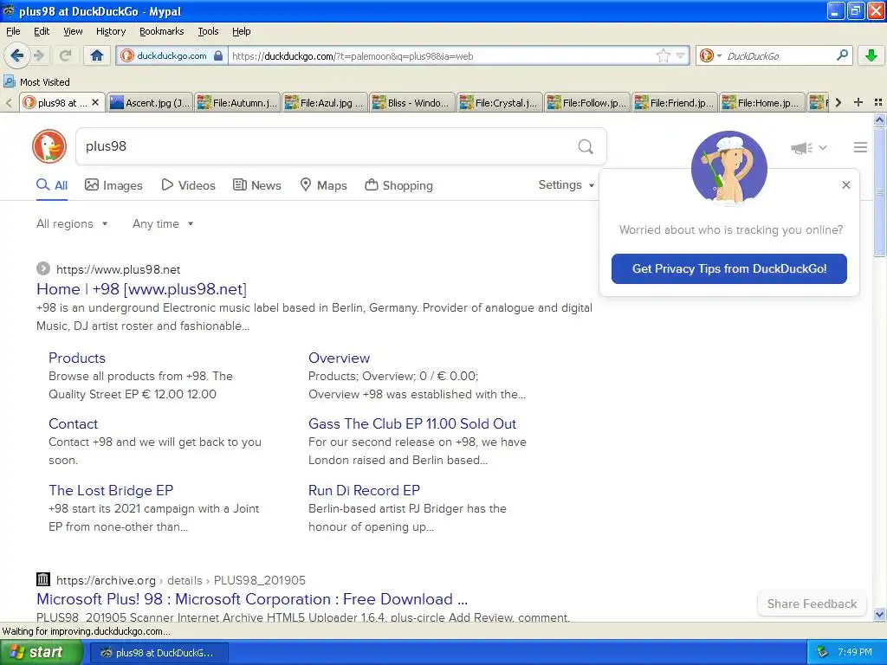This screenshot has width=887, height=665.
Task: Show all tabs grid icon
Action: [x=878, y=102]
